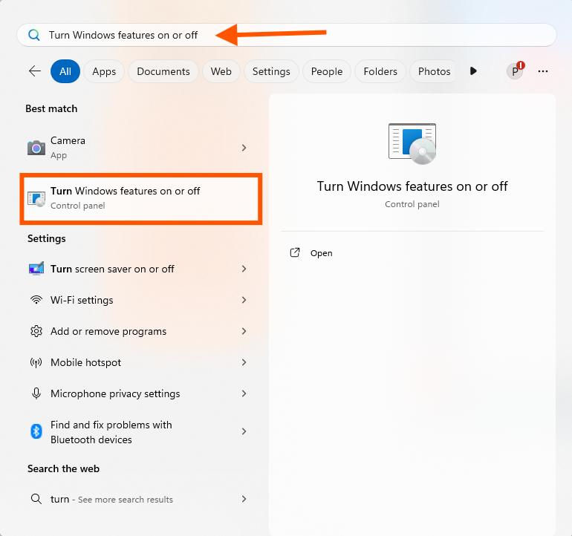Click the microphone icon
The width and height of the screenshot is (572, 536).
36,393
